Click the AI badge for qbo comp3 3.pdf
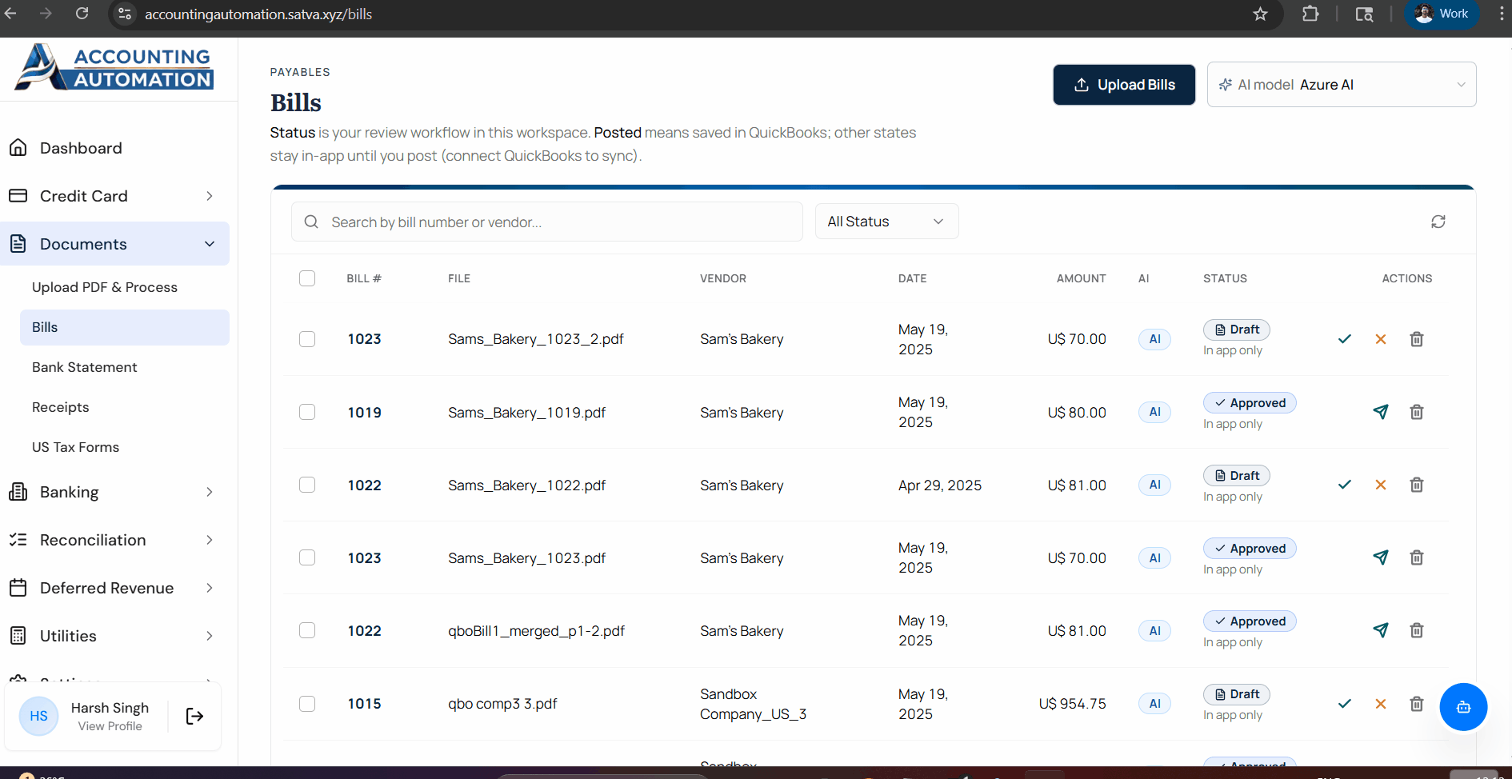Viewport: 1512px width, 779px height. pos(1154,704)
